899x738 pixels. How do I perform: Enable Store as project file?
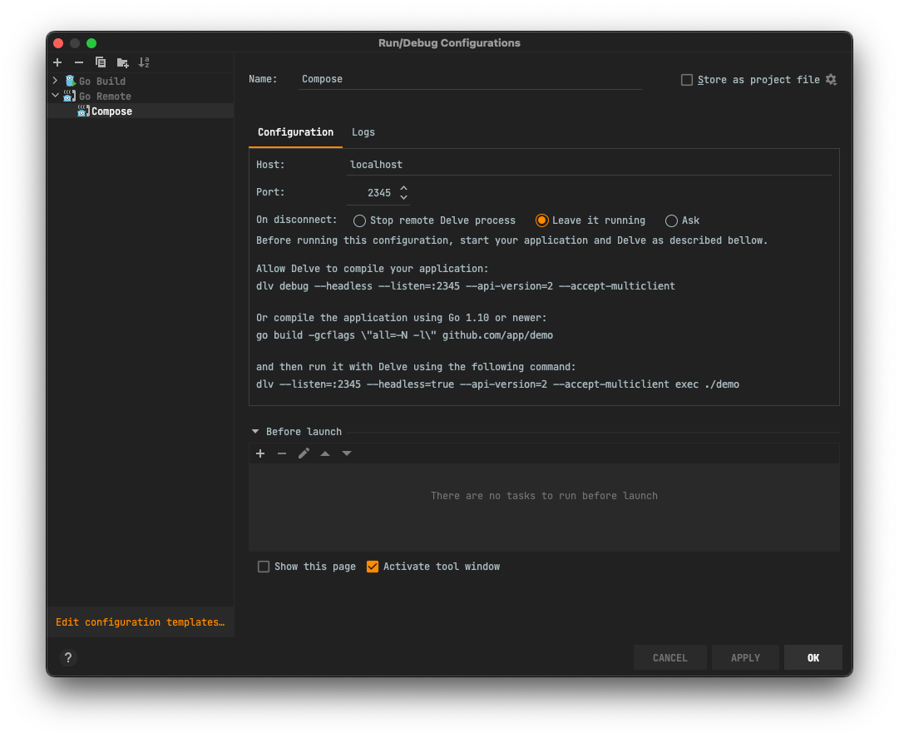coord(687,80)
